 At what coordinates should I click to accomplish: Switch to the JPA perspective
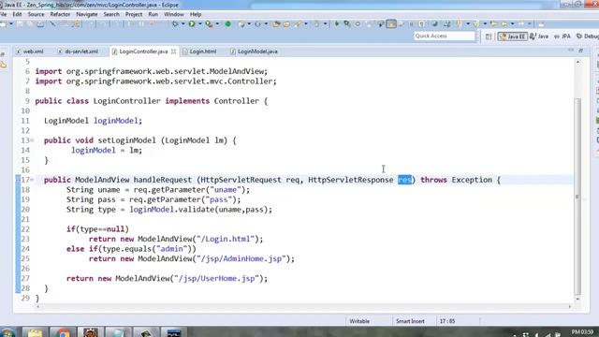coord(562,37)
